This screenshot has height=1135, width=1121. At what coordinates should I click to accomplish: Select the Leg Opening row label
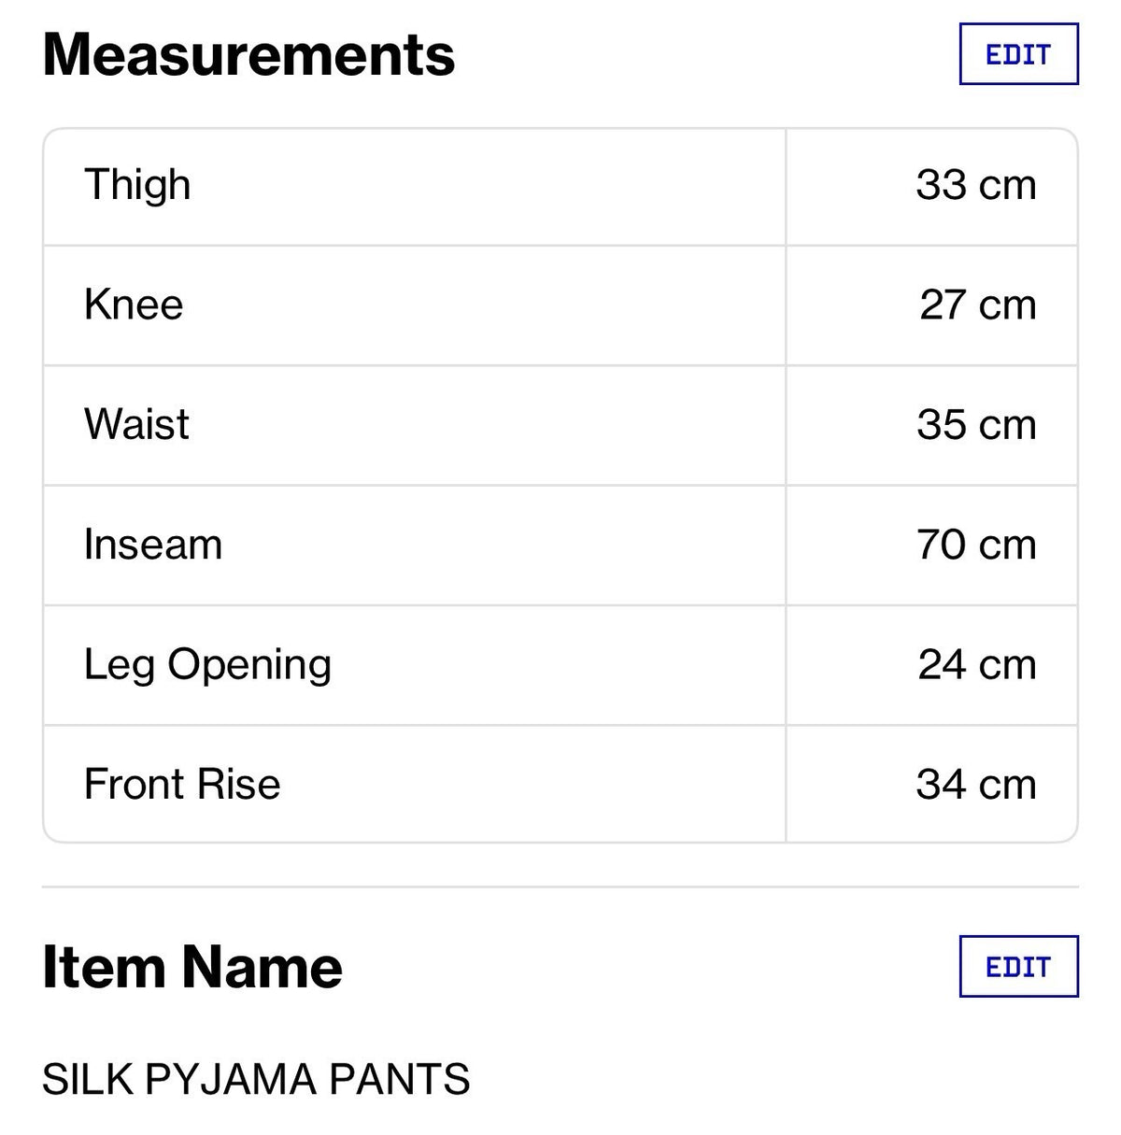(x=207, y=665)
